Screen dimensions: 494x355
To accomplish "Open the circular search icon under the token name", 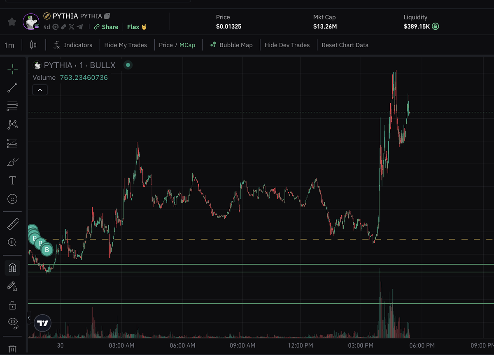I will click(x=55, y=27).
